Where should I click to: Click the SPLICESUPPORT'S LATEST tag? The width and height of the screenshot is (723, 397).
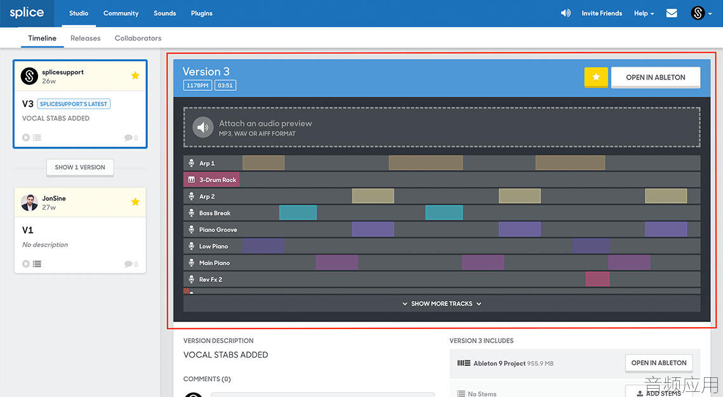point(73,104)
